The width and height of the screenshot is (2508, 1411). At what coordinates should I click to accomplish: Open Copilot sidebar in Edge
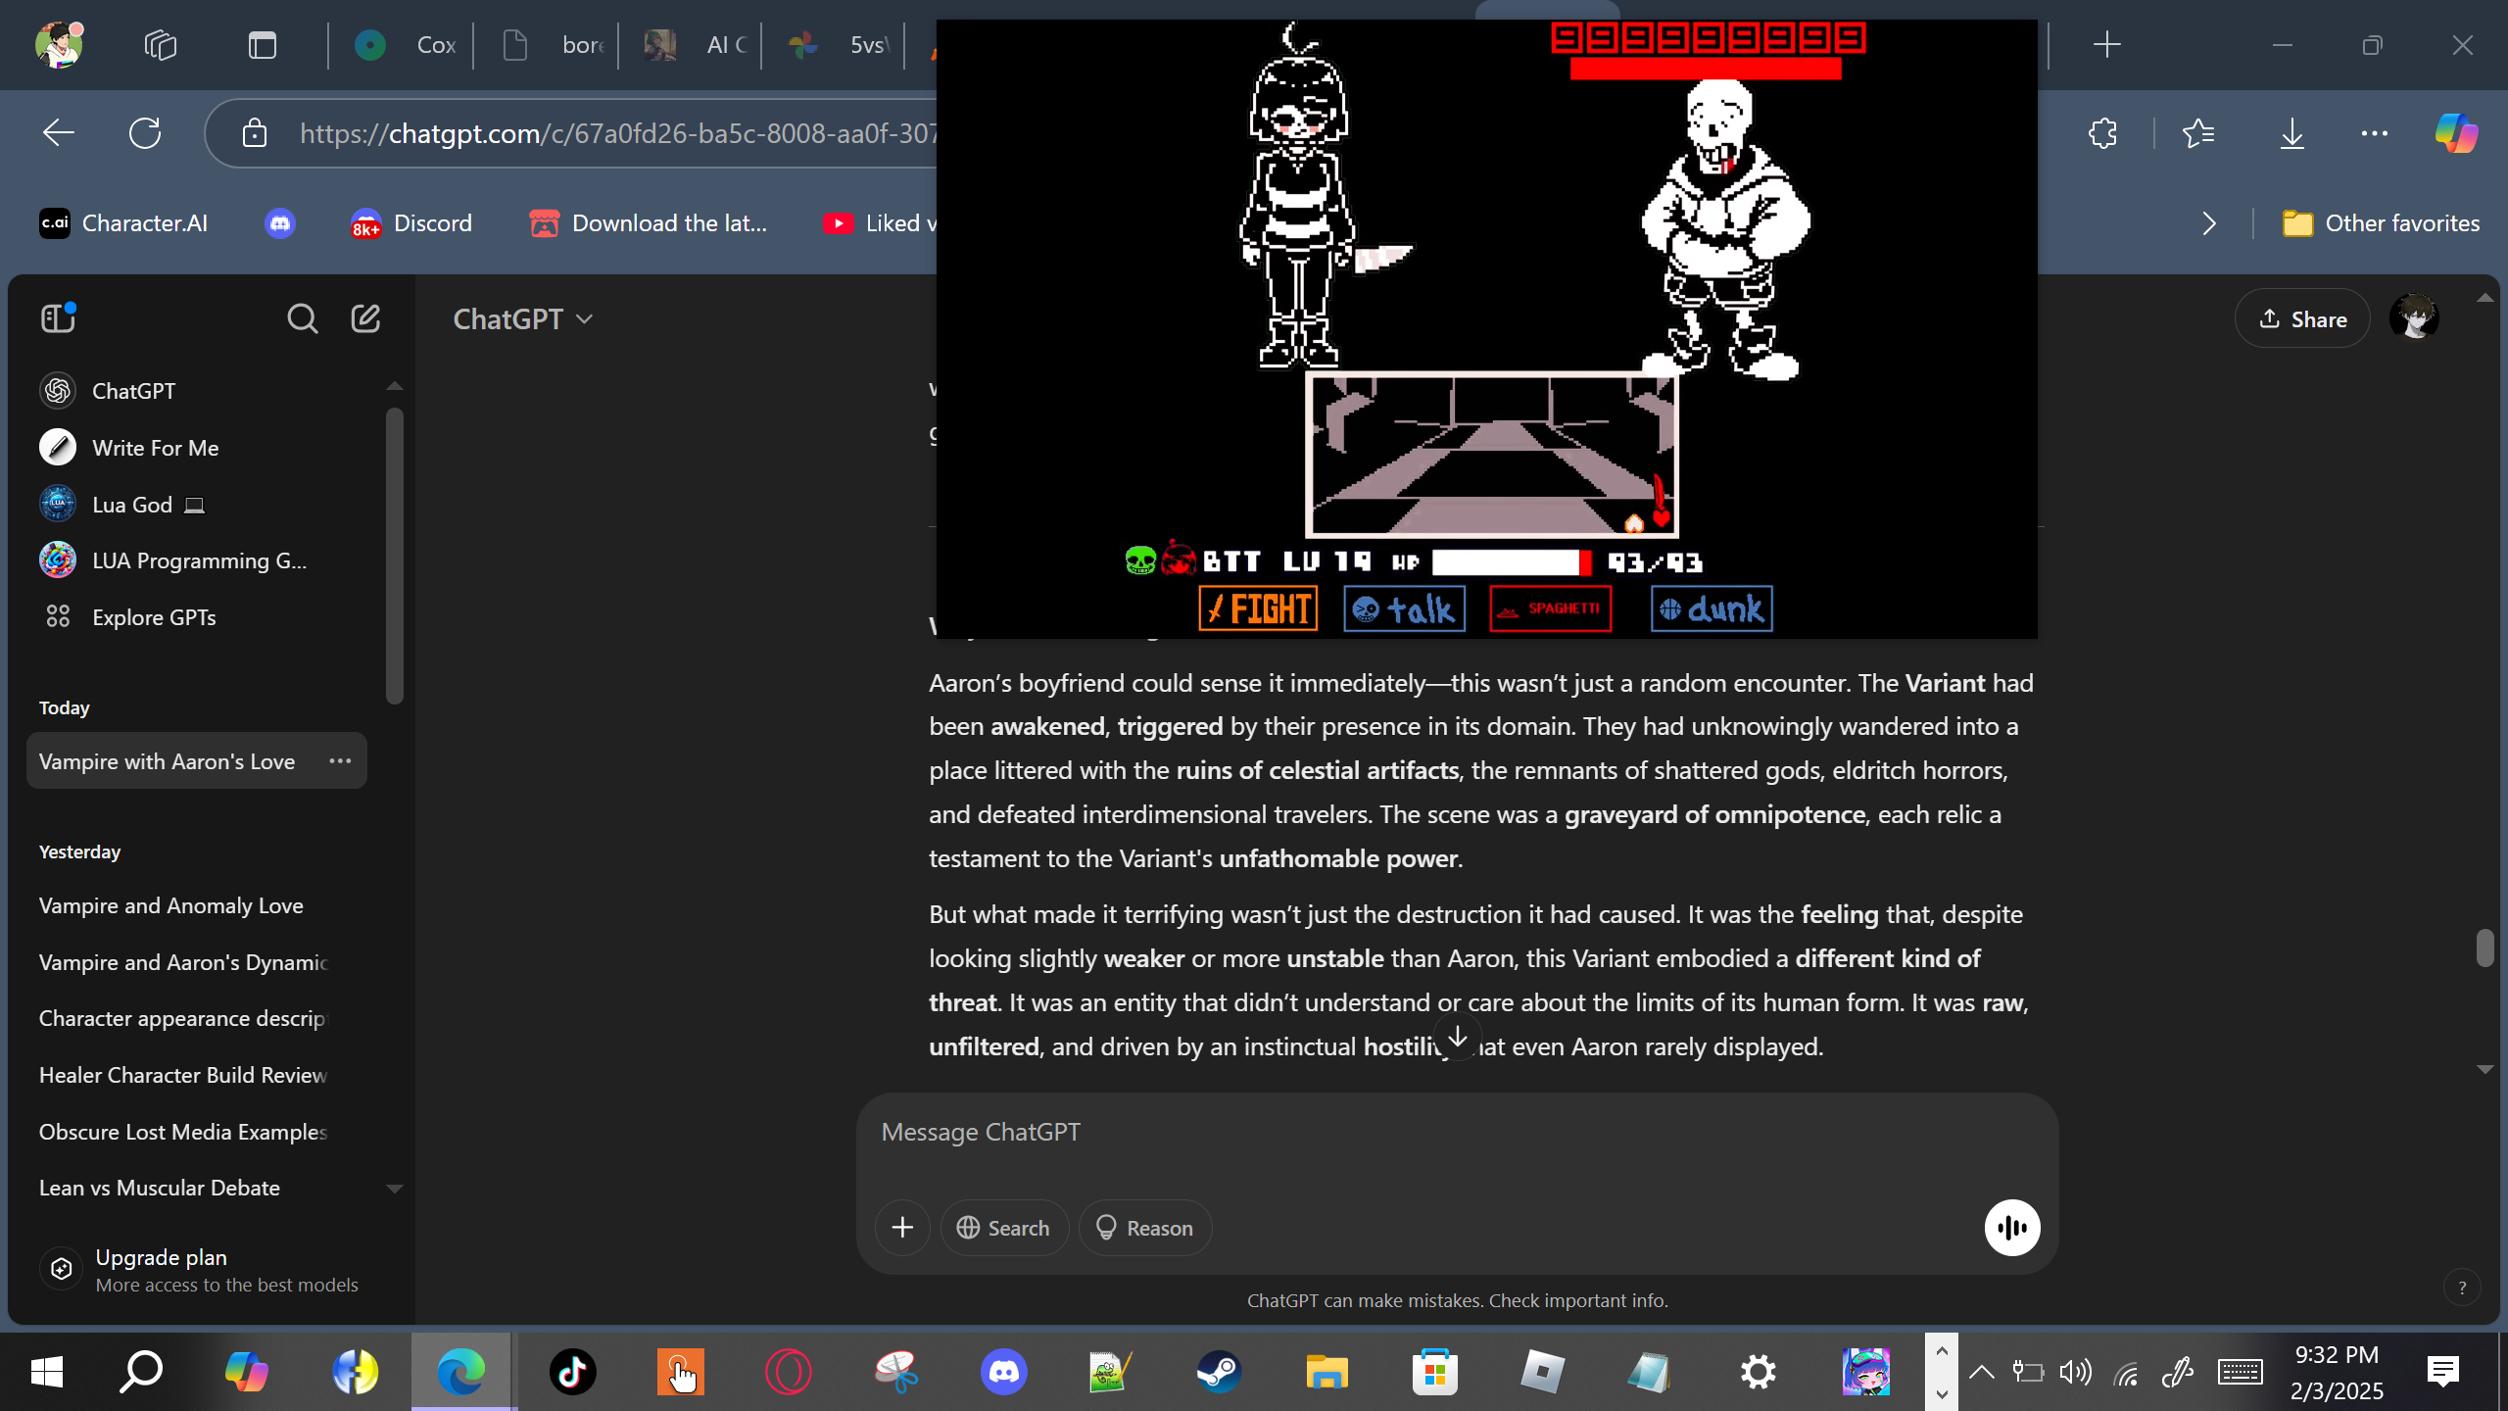point(2457,133)
